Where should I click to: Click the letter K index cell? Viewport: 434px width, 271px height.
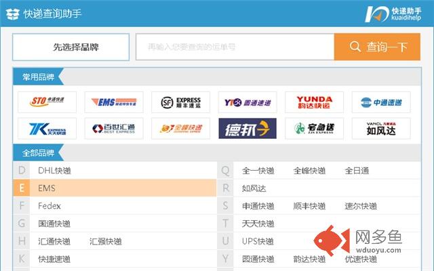click(22, 259)
